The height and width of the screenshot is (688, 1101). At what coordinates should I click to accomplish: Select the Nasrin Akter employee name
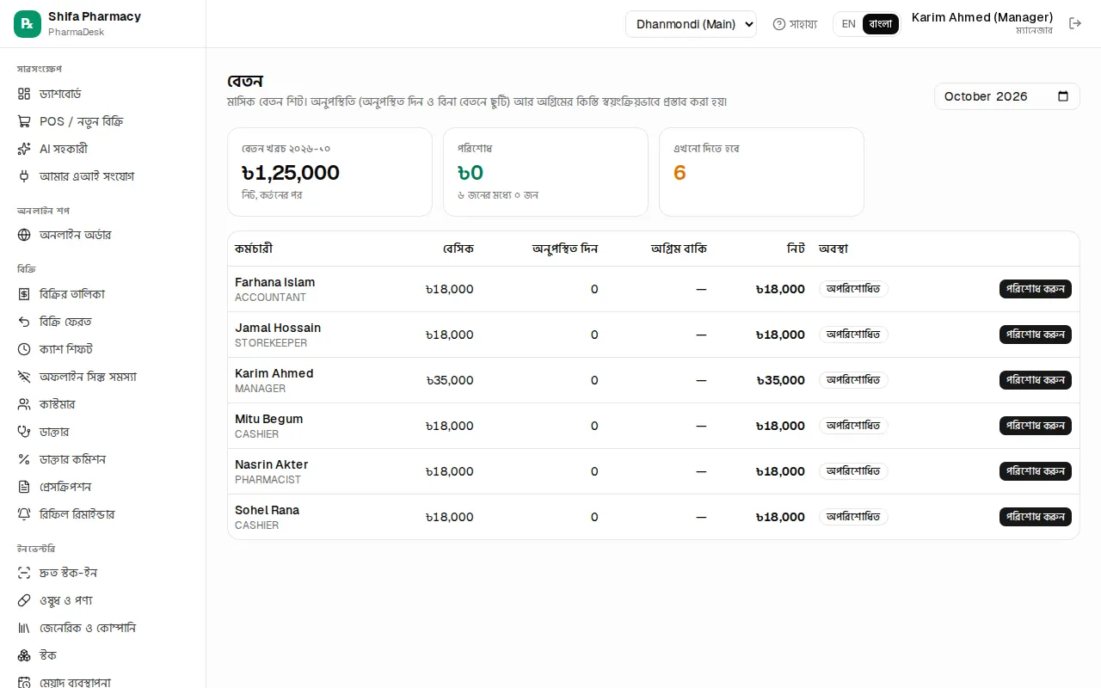[x=272, y=464]
